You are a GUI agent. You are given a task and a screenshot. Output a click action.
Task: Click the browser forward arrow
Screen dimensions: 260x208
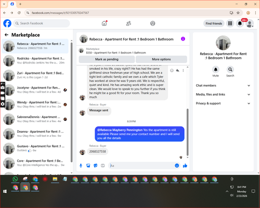(x=11, y=12)
